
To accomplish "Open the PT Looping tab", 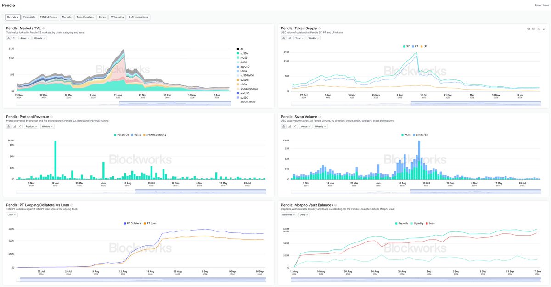I will coord(117,17).
